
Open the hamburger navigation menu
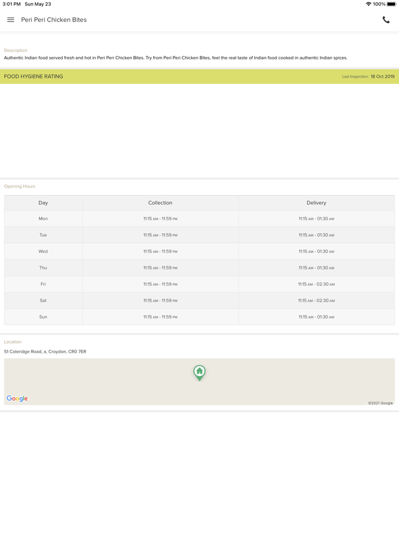point(10,20)
